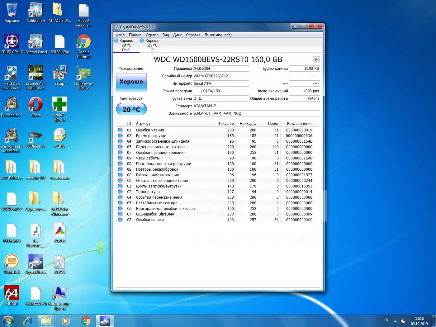Select the CRC-ошибки UltraDMA row text
Screen dimensions: 436x327
(155, 214)
